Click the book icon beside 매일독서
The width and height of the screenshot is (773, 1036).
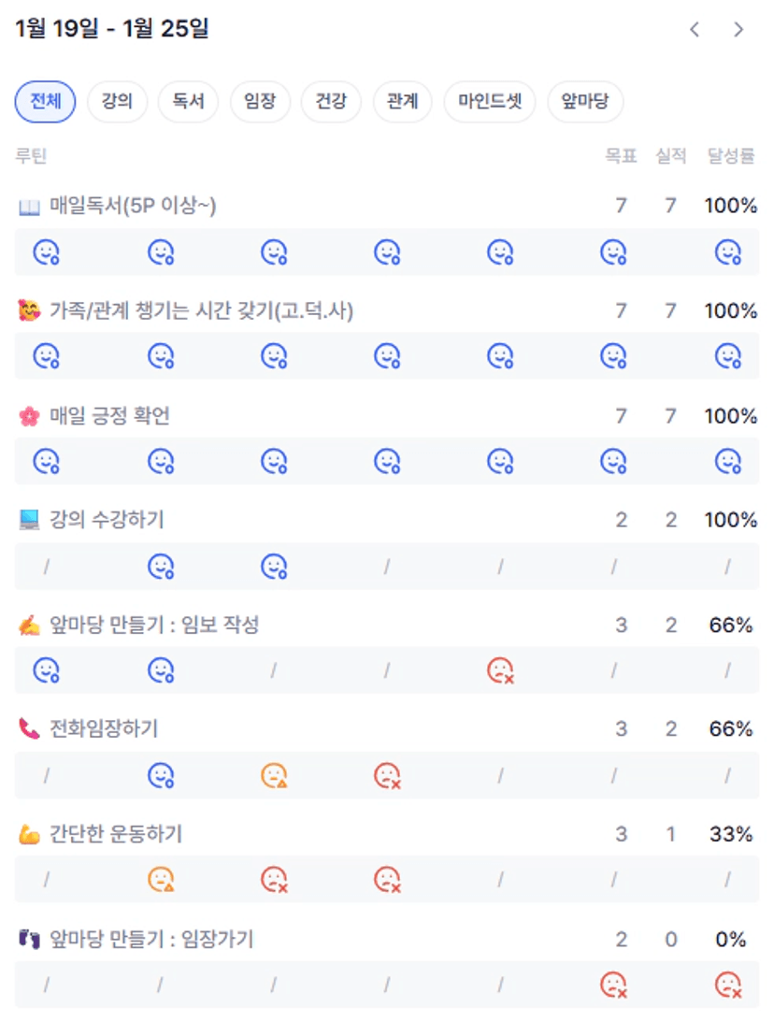point(30,207)
